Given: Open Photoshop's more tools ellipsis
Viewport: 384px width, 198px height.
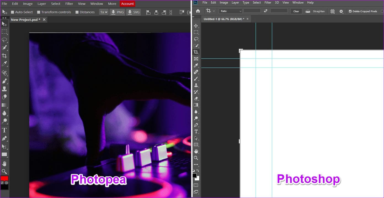Looking at the screenshot, I should click(196, 165).
